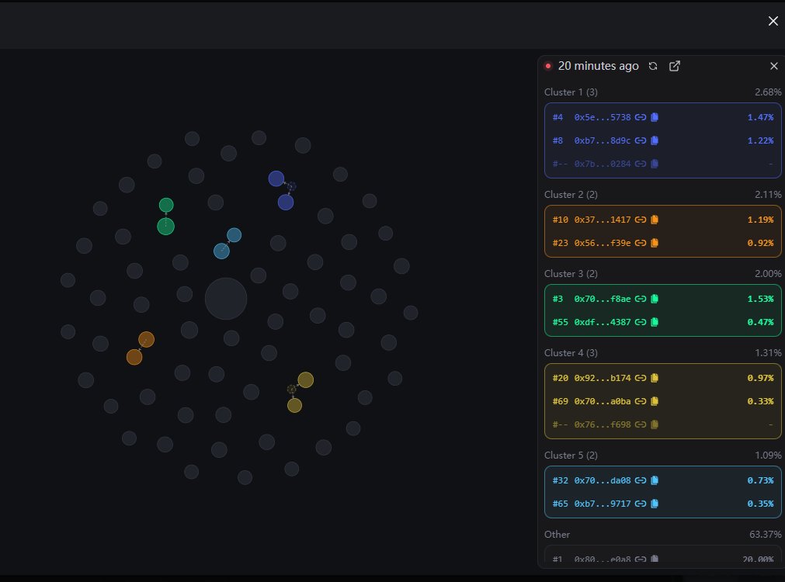Screen dimensions: 785x582
Task: Select holder #20 address 0x92...b174
Action: point(602,378)
